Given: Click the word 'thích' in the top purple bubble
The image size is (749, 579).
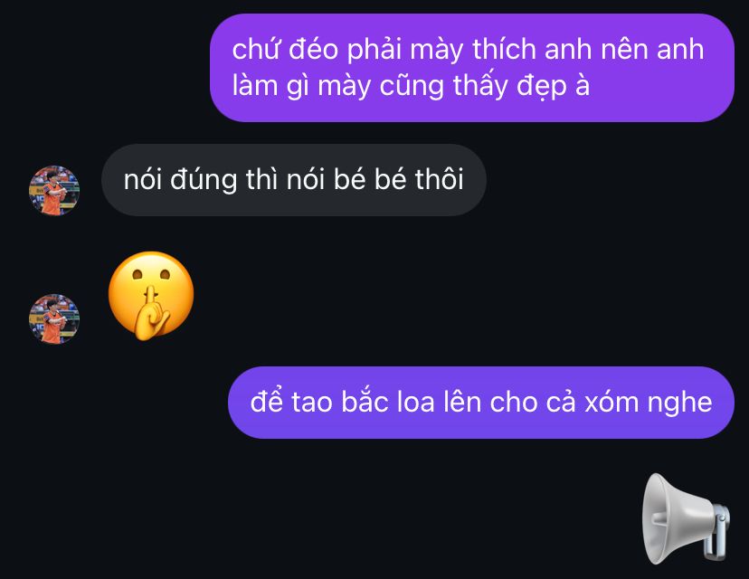Looking at the screenshot, I should [504, 49].
